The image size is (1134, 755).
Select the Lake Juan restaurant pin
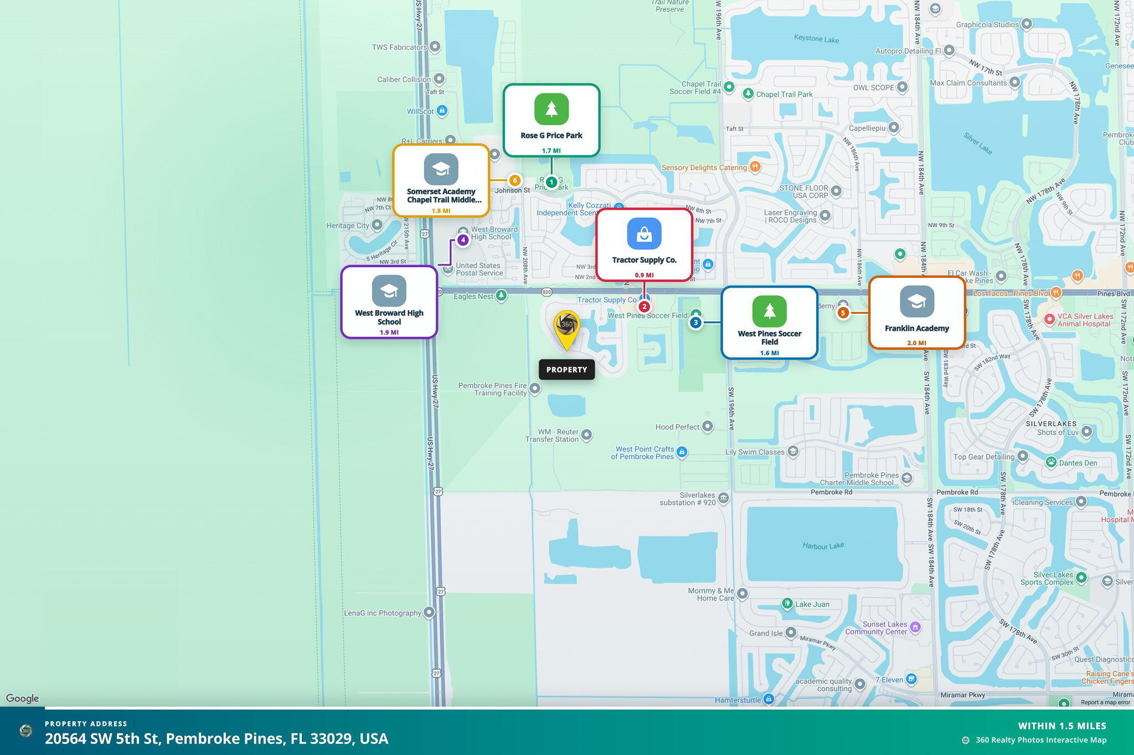click(787, 603)
